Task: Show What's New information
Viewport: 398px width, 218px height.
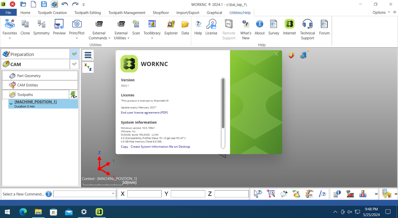Action: pyautogui.click(x=246, y=30)
